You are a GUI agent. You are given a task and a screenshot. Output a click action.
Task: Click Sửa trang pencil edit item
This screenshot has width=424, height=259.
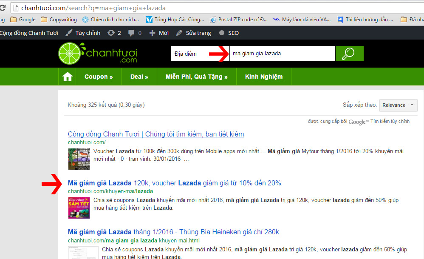click(193, 33)
